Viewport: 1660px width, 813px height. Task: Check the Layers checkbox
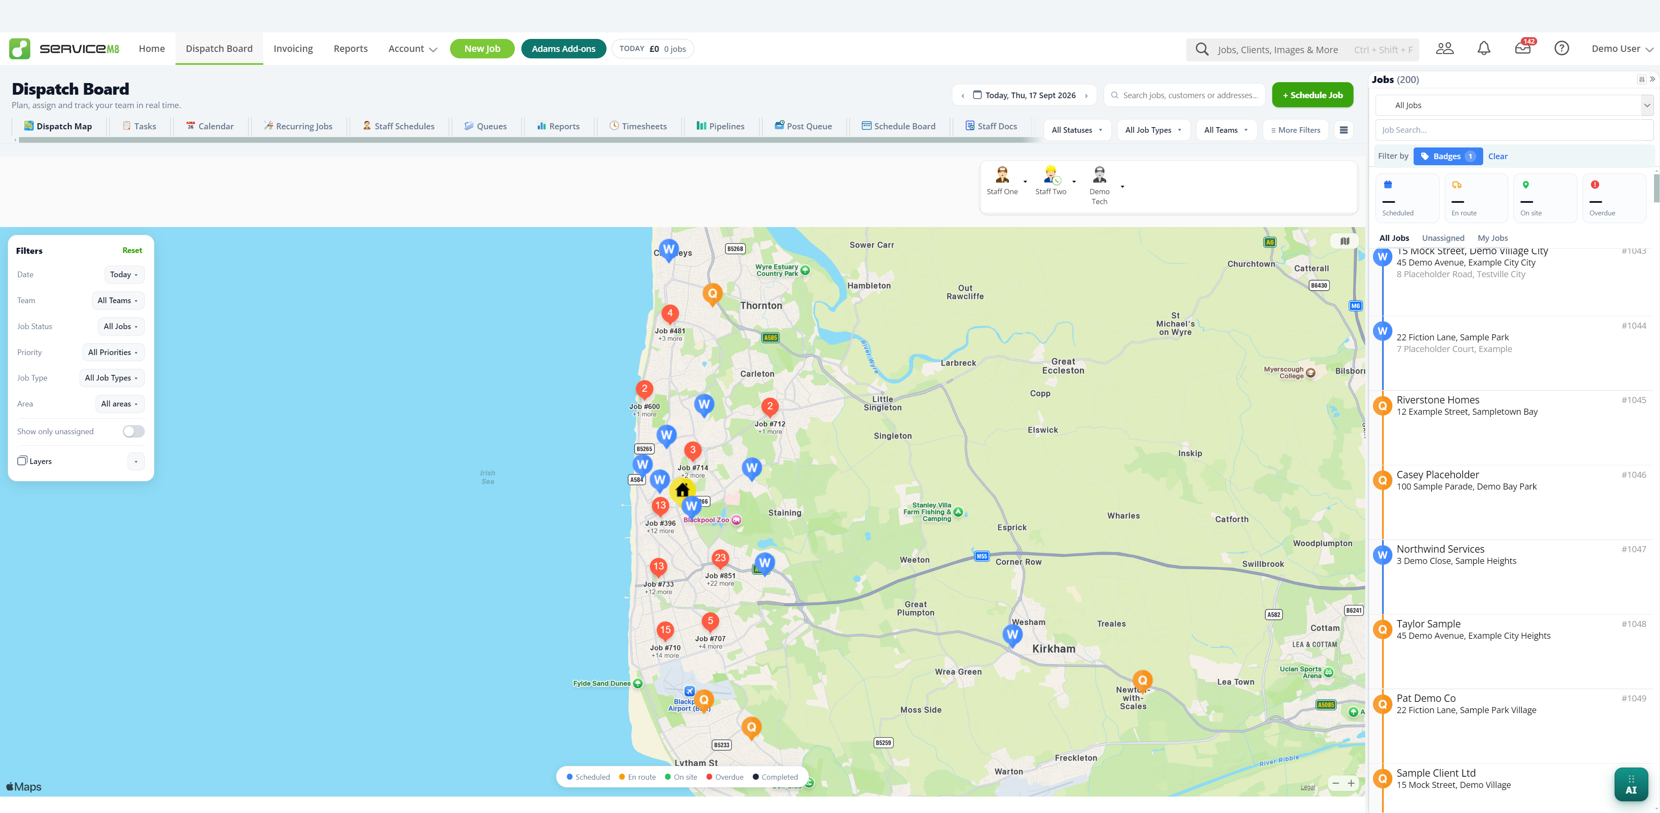tap(22, 461)
